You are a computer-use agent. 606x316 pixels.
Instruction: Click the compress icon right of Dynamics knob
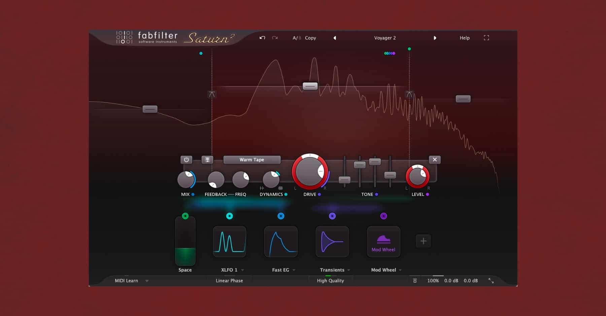click(x=280, y=188)
